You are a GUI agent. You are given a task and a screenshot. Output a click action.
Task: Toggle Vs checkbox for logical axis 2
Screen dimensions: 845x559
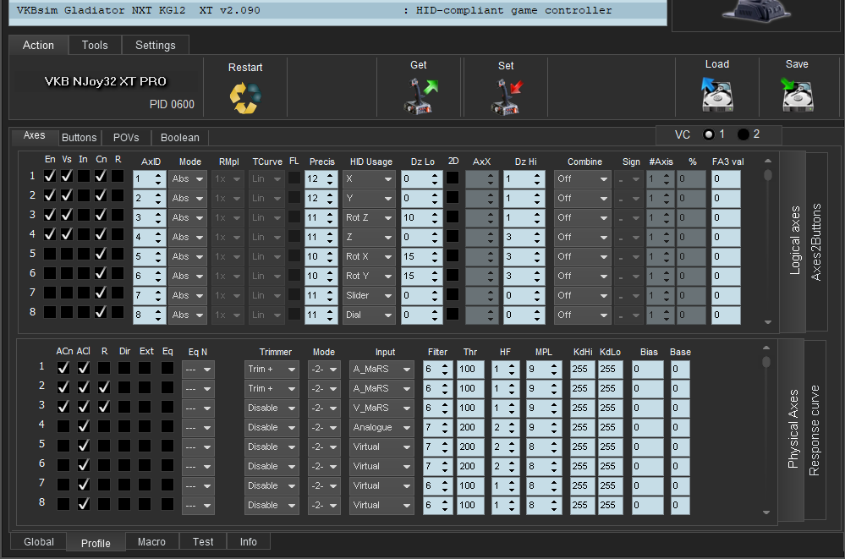(x=67, y=195)
